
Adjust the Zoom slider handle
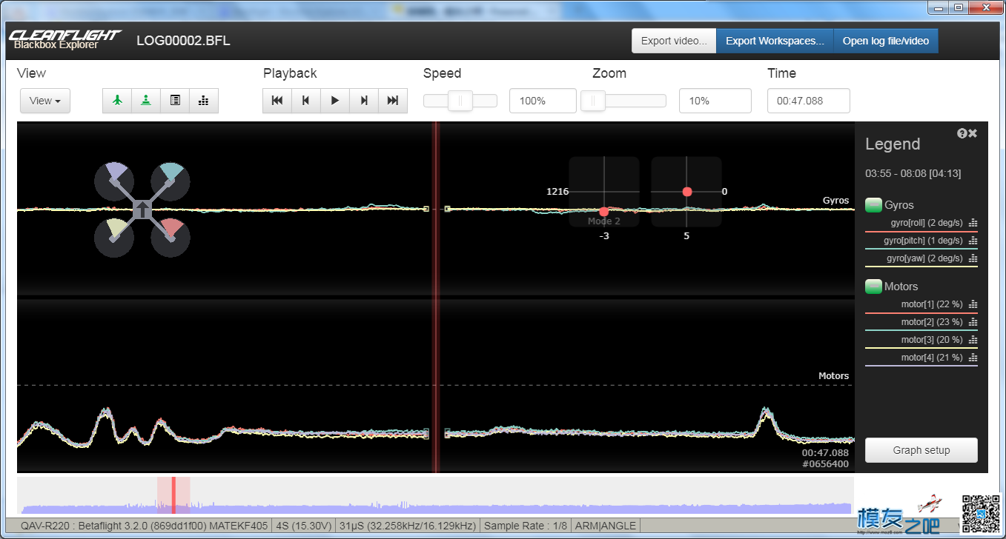pos(593,101)
